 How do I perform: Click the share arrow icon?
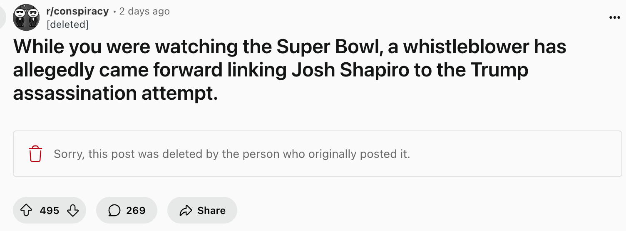(x=185, y=211)
